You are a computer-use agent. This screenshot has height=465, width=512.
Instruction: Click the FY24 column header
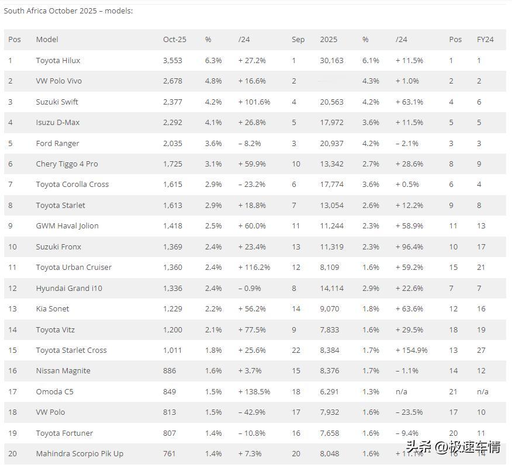tap(485, 40)
